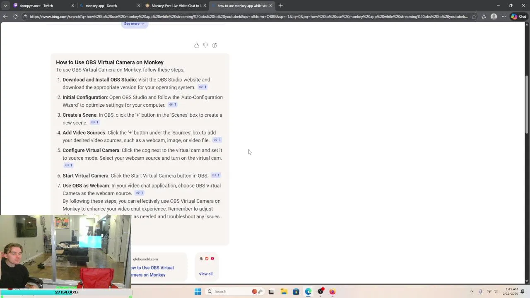Open the browser profile menu
The height and width of the screenshot is (298, 530).
pos(494,17)
